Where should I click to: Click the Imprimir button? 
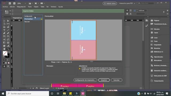[104, 80]
